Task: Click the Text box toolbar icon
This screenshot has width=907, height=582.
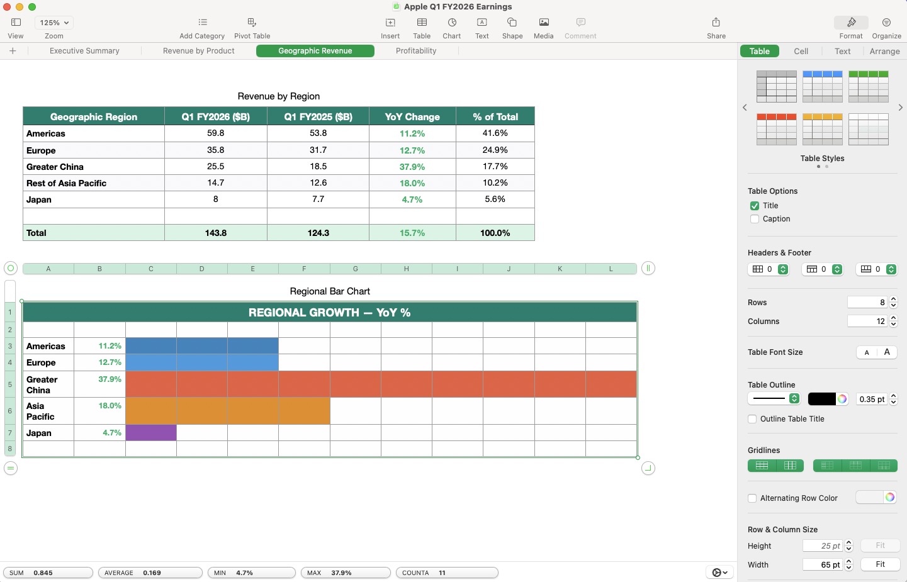Action: (482, 23)
